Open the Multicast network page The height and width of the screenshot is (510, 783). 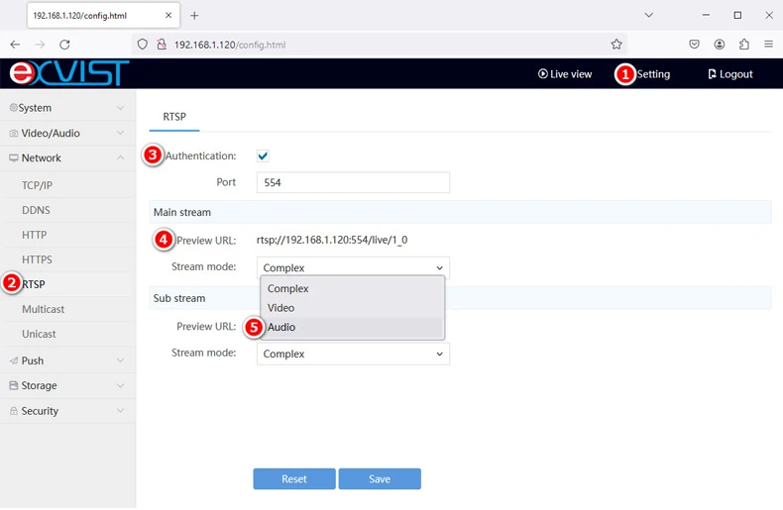click(x=44, y=309)
